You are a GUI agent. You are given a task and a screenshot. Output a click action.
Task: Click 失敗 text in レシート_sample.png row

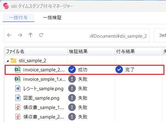[x=83, y=89]
